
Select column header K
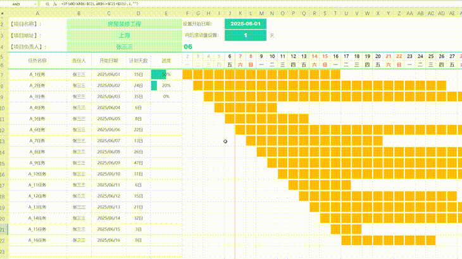click(x=240, y=13)
